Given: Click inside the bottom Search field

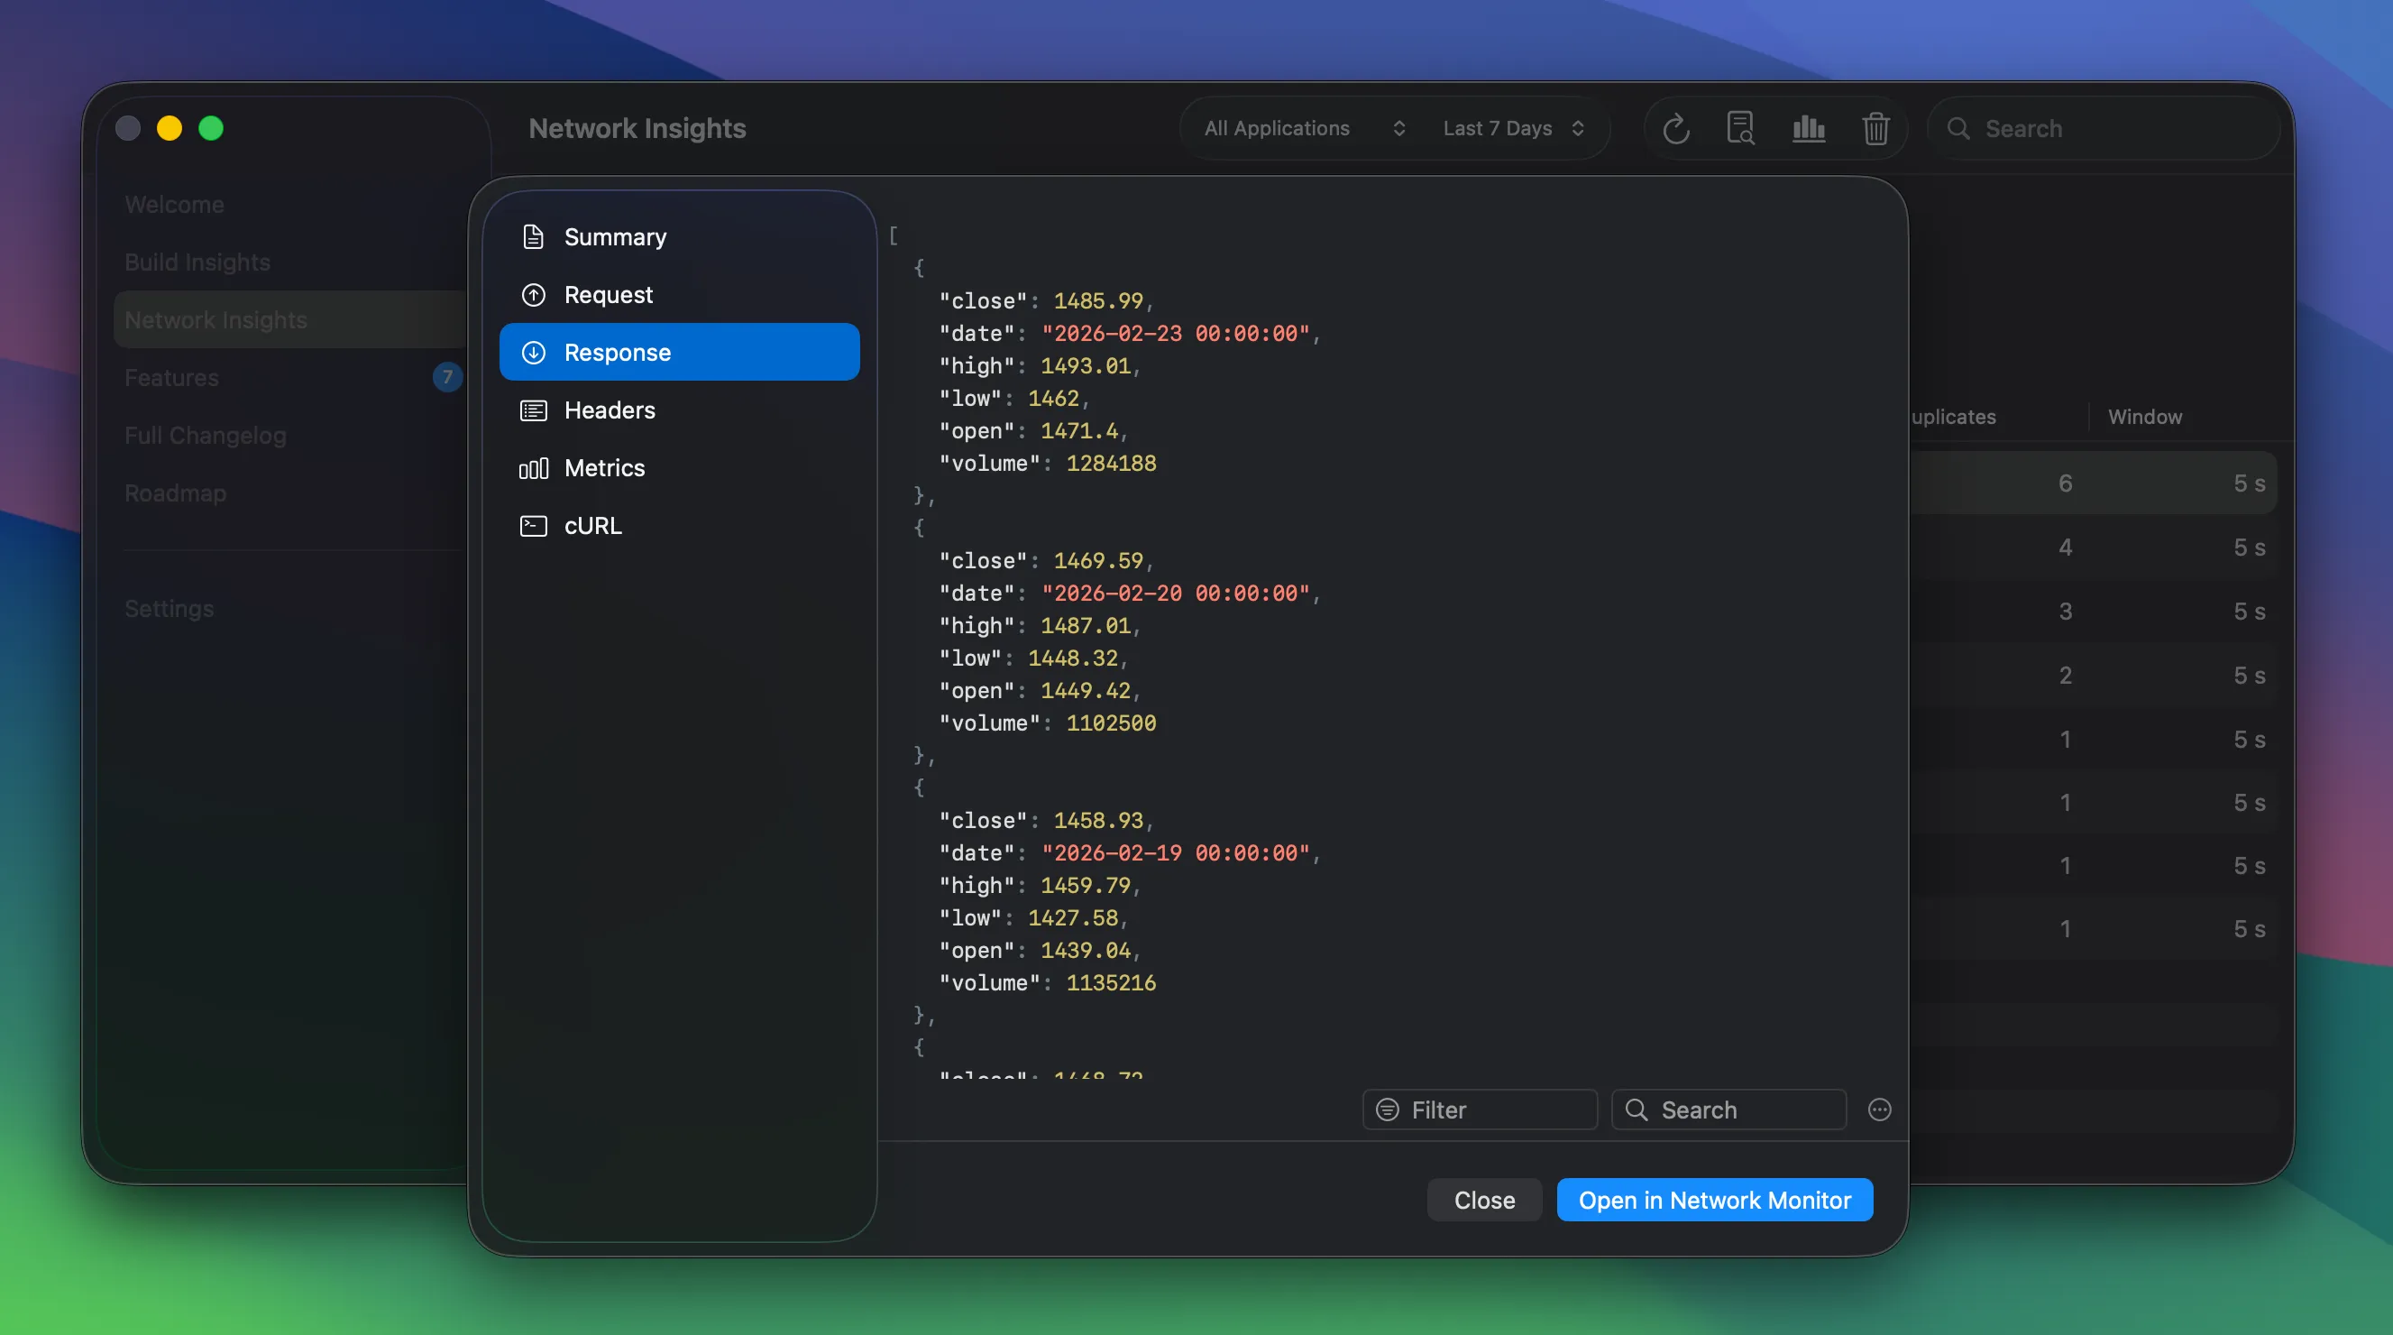Looking at the screenshot, I should pyautogui.click(x=1728, y=1109).
